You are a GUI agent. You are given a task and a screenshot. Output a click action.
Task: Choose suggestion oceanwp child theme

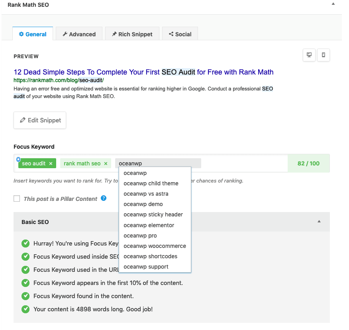click(x=155, y=183)
